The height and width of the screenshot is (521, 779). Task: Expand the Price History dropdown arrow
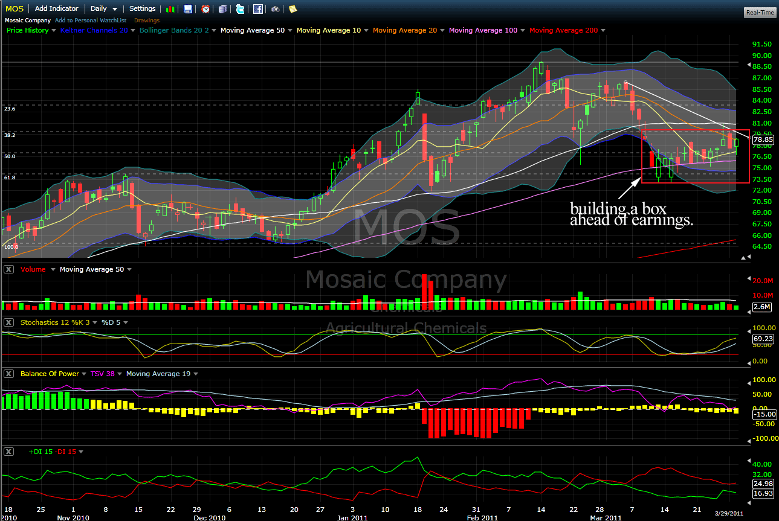(54, 30)
